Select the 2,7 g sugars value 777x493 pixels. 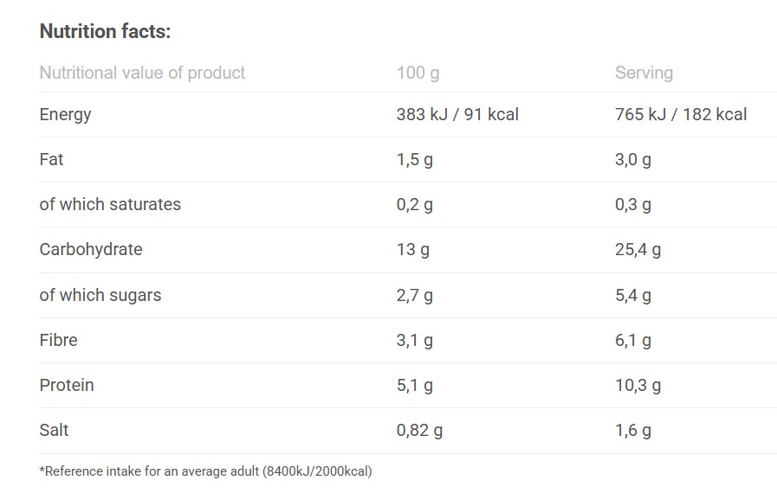point(415,296)
